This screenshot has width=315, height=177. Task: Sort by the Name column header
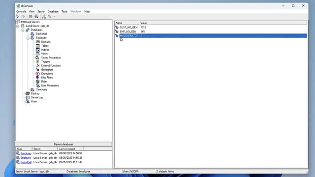pos(127,23)
